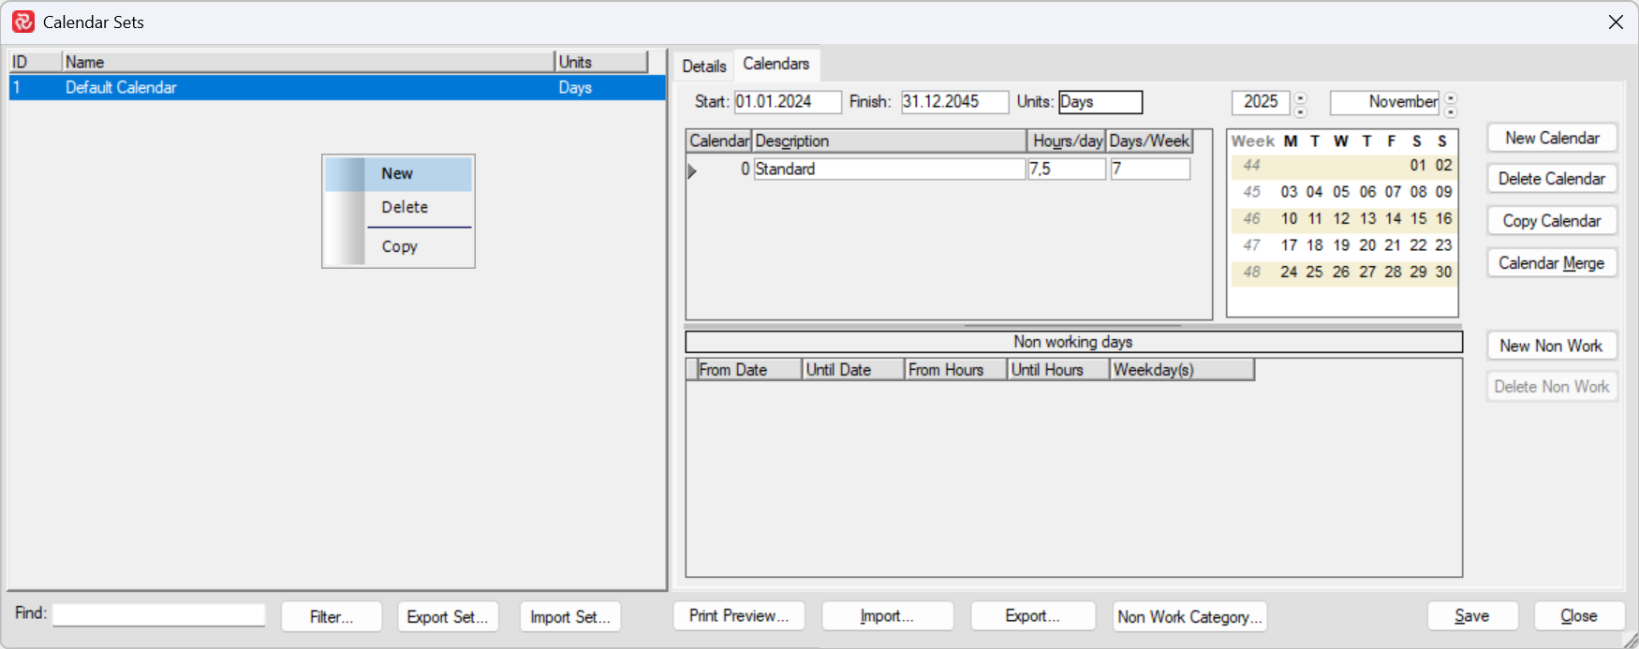Click the Weekday(s) column header
This screenshot has height=649, width=1639.
pos(1182,370)
